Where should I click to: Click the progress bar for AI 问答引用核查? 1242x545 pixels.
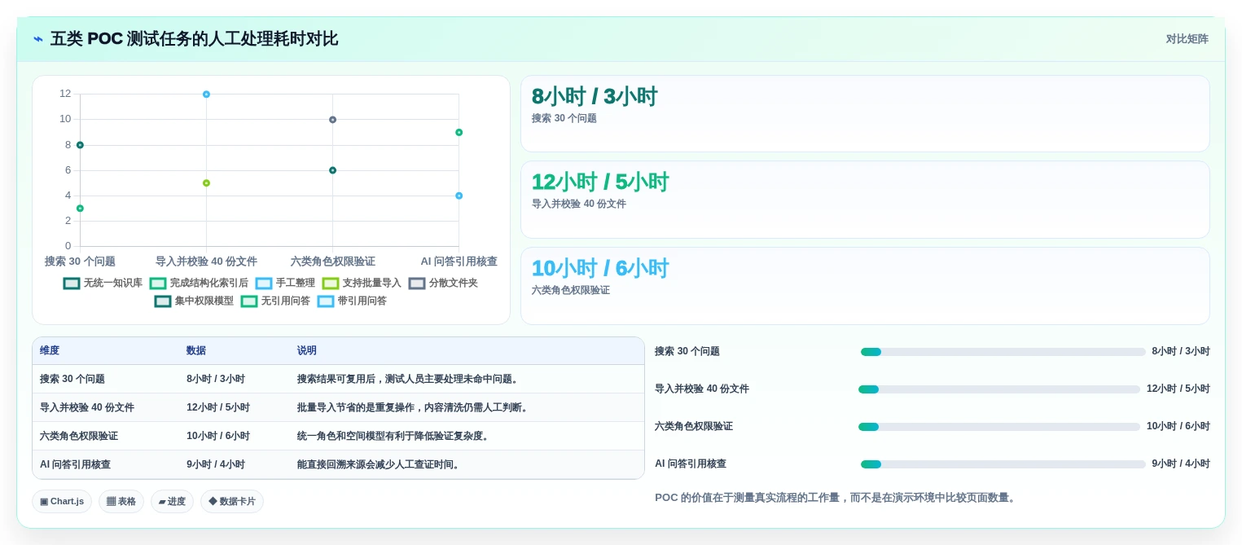tap(1003, 464)
